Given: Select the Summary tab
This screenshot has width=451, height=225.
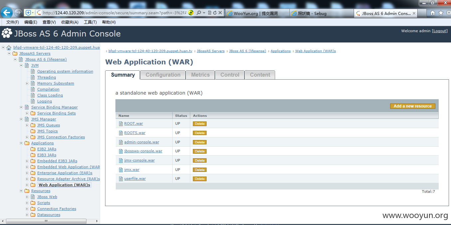Looking at the screenshot, I should (123, 75).
